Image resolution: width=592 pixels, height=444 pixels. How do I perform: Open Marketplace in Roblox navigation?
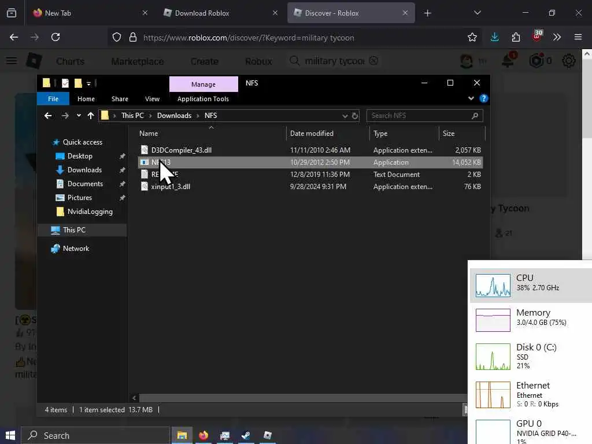[138, 61]
